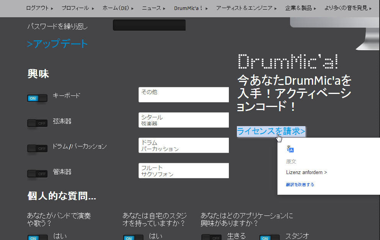Image resolution: width=380 pixels, height=240 pixels.
Task: Click the >アップデート link
Action: 57,44
